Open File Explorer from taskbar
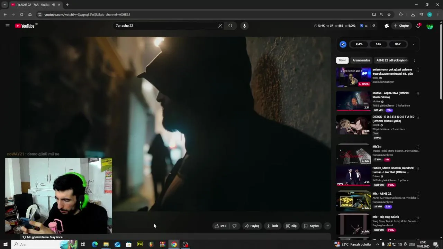Screen dimensions: 443x249 click(106, 245)
